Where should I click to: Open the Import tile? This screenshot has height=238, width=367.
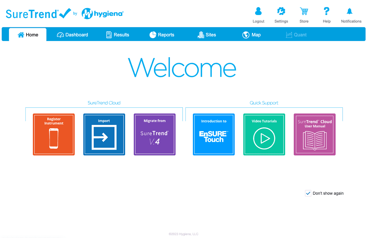[x=104, y=134]
